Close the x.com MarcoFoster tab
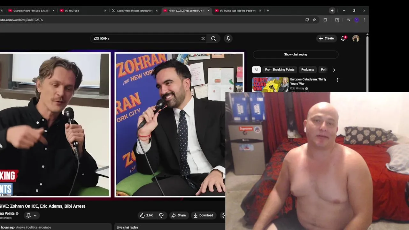Screen dimensions: 409x230 [x=157, y=11]
